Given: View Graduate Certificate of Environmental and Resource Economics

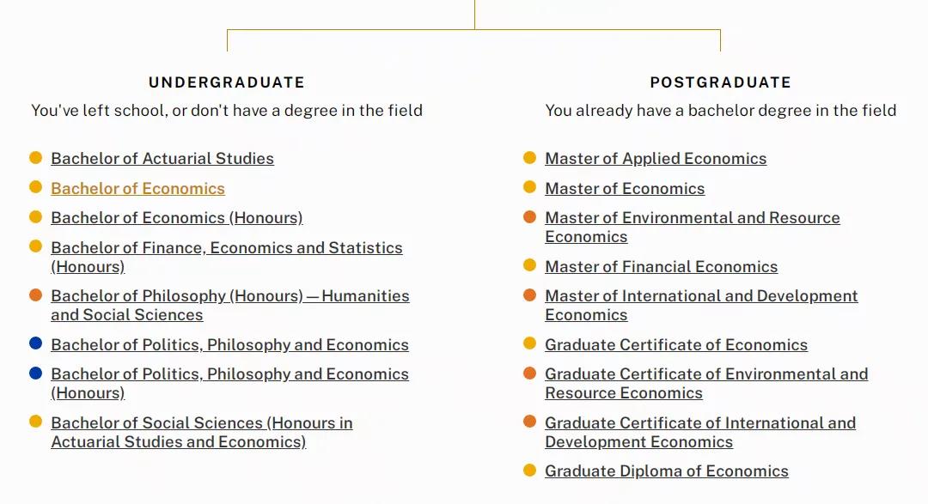Looking at the screenshot, I should pos(706,374).
